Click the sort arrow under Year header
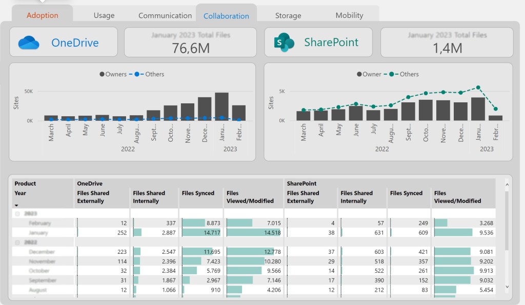 [16, 204]
